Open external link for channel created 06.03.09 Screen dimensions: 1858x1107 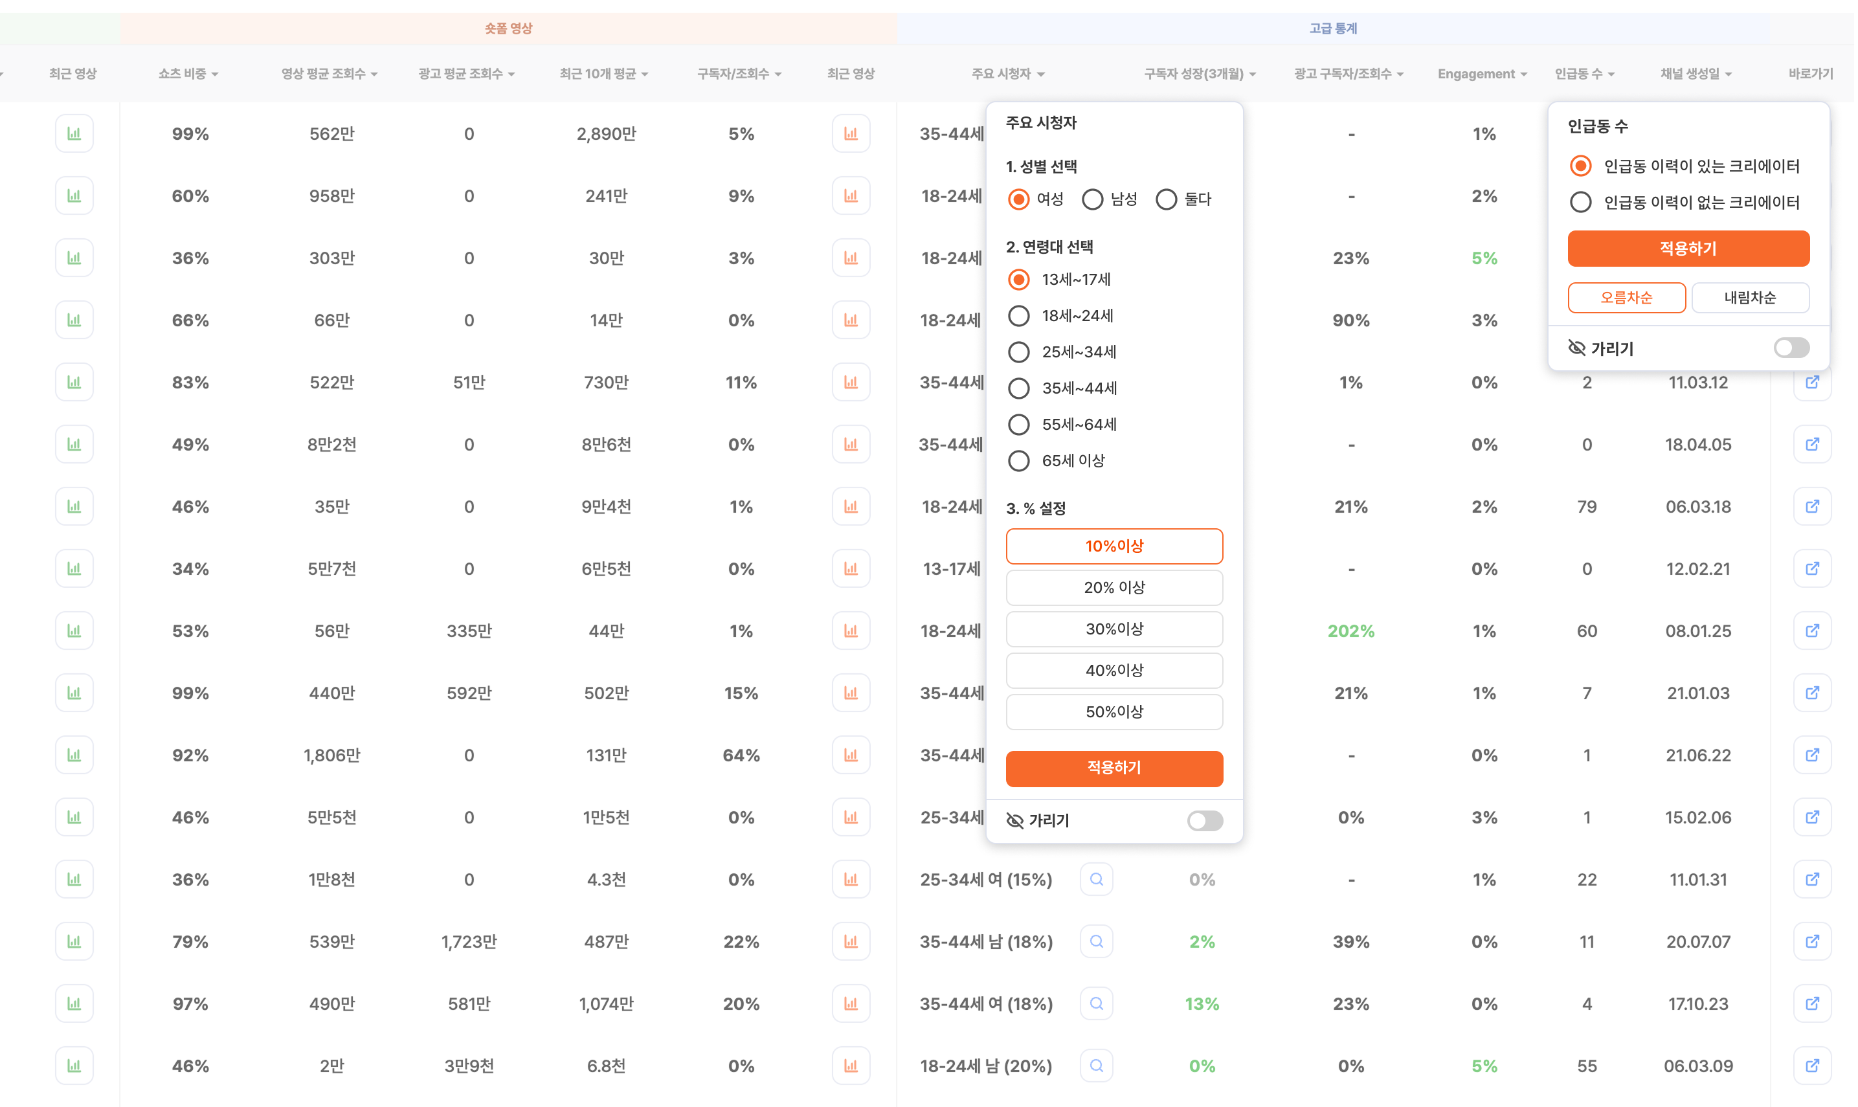tap(1811, 1066)
